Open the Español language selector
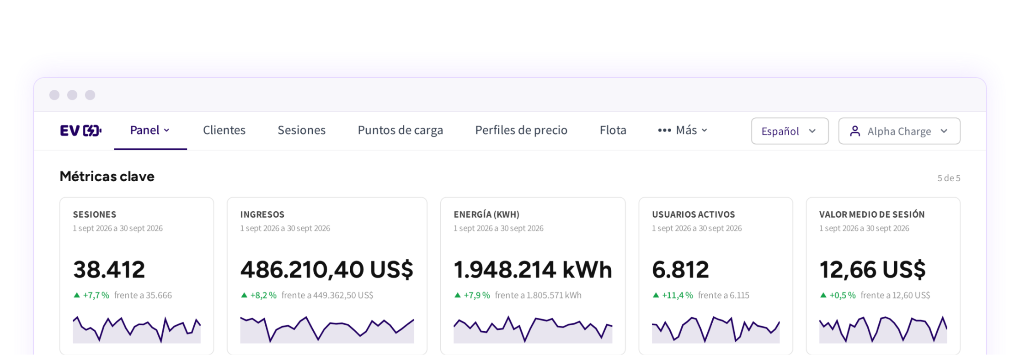 coord(790,131)
